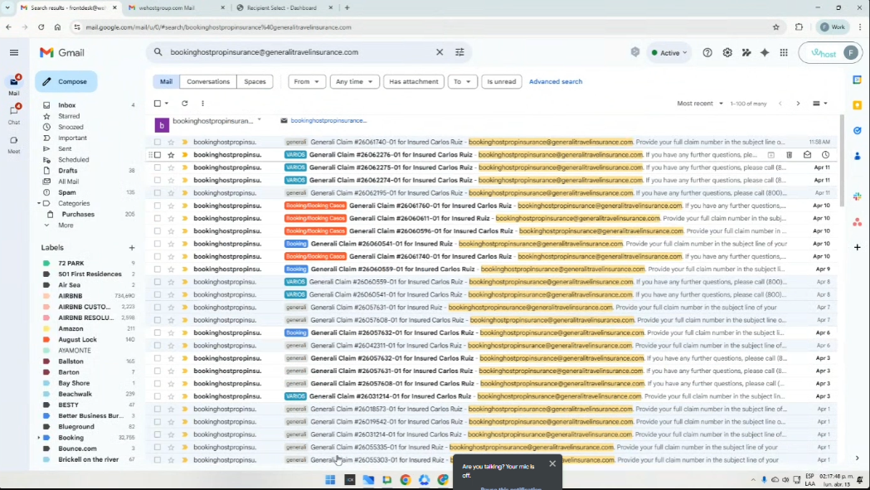The image size is (870, 490).
Task: Toggle the select-all checkbox above the list
Action: tap(158, 103)
